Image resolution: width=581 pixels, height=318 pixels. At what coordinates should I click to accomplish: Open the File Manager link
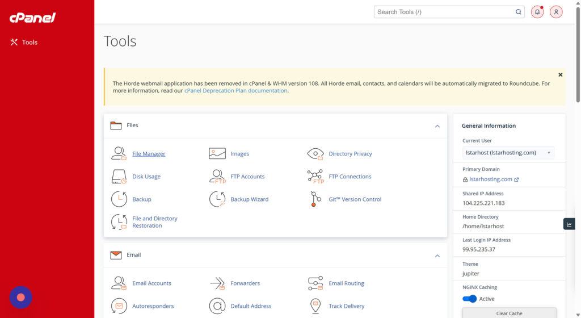149,154
